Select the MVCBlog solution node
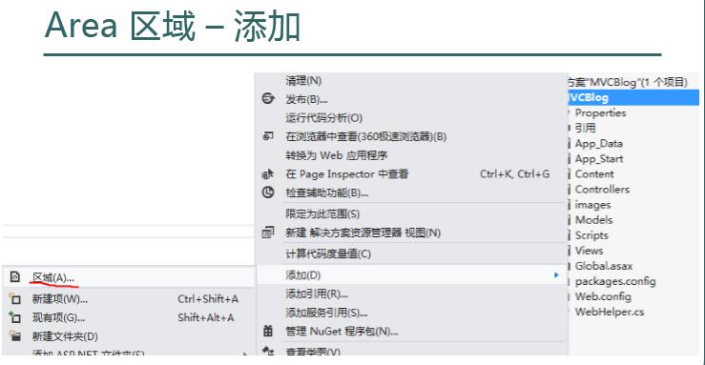705x365 pixels. [628, 82]
